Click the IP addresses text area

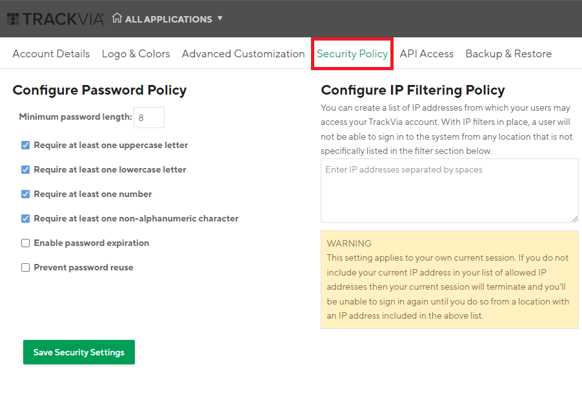450,191
